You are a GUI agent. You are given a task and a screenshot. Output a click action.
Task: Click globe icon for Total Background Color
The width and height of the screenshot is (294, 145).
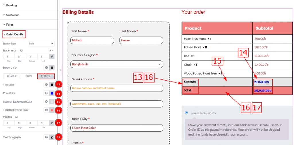click(x=46, y=110)
